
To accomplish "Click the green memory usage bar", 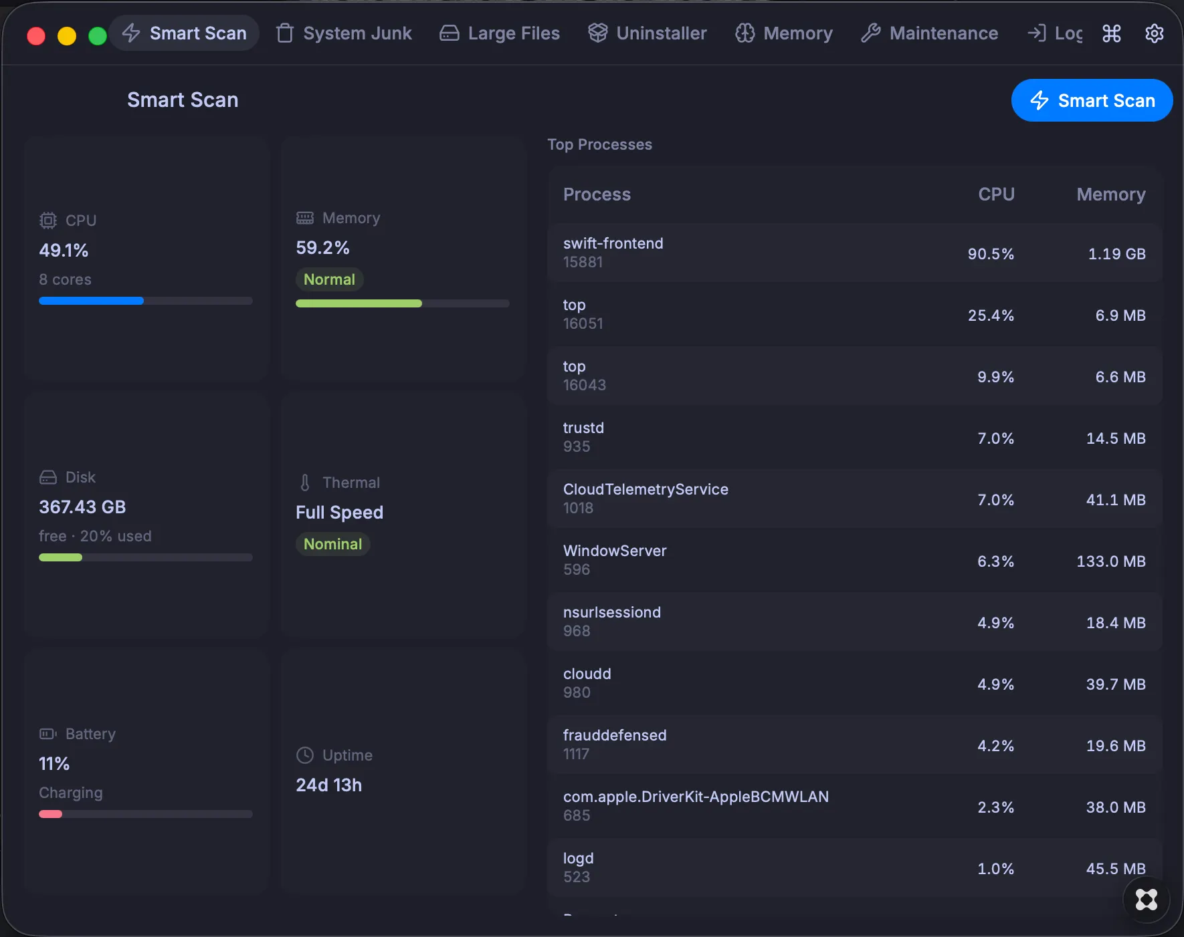I will coord(403,303).
